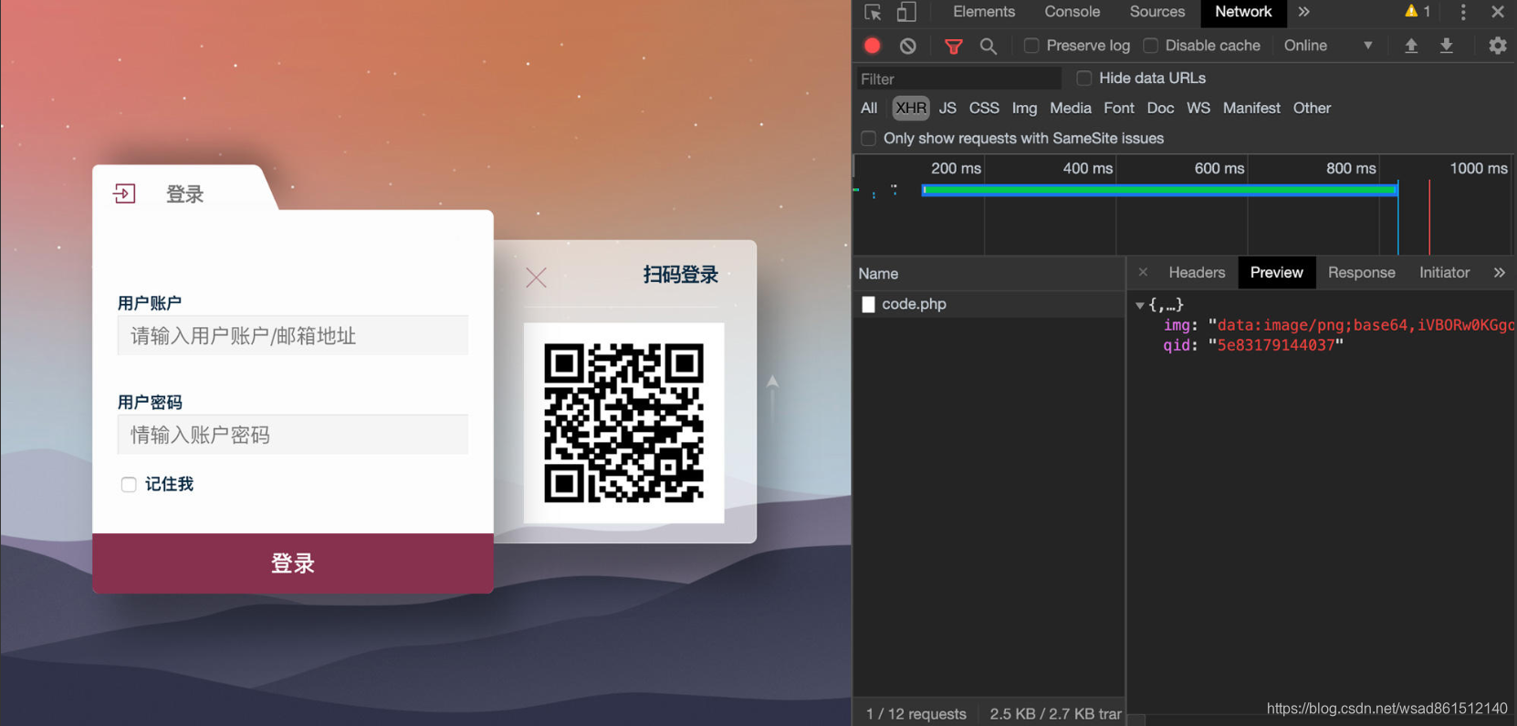1517x726 pixels.
Task: Collapse the JSON object preview triangle
Action: (x=1140, y=306)
